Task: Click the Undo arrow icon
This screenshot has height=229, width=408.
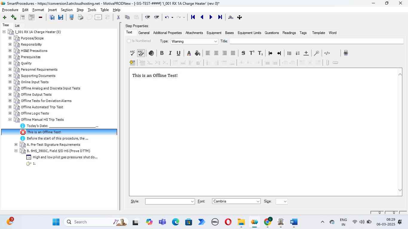Action: pyautogui.click(x=167, y=17)
